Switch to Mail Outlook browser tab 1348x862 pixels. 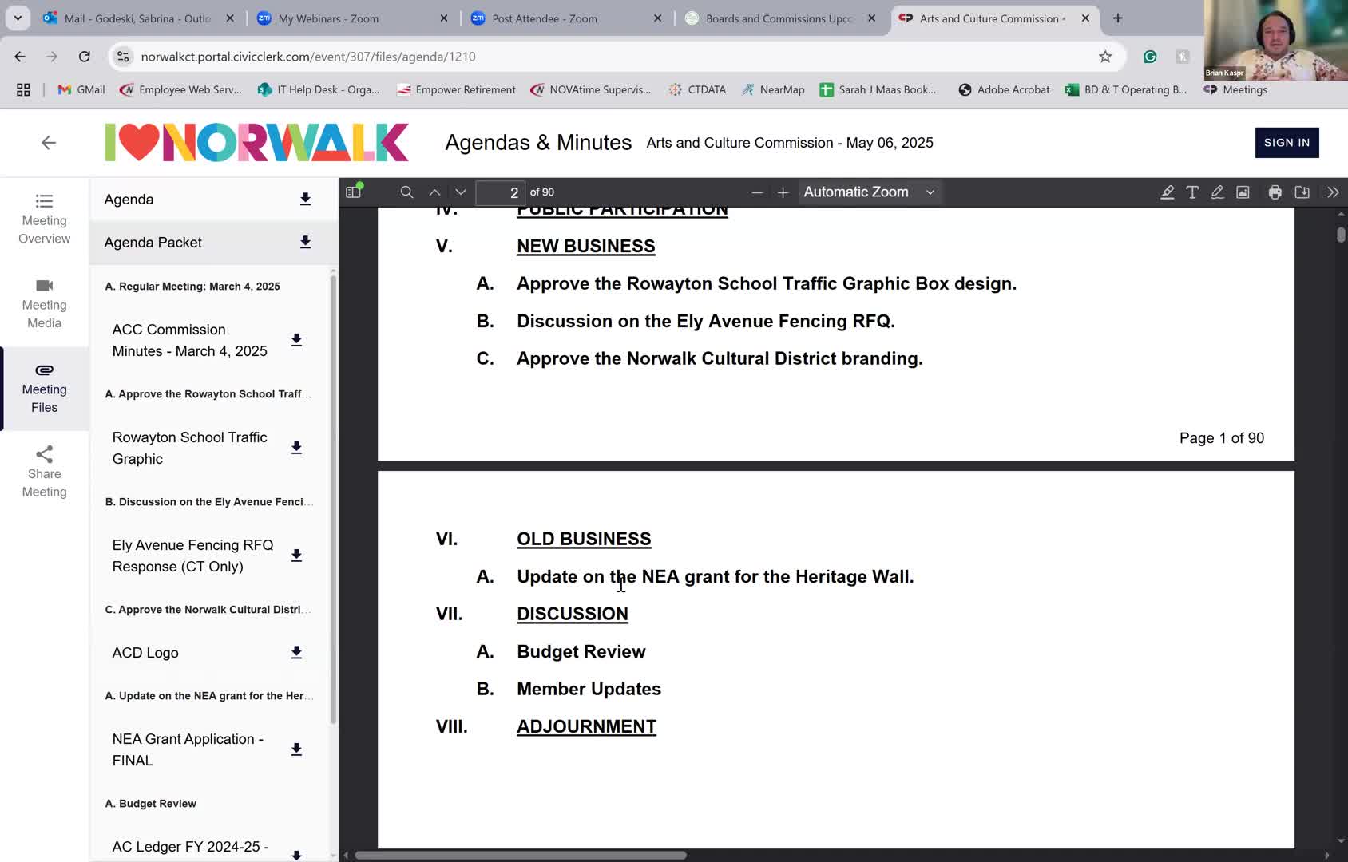click(139, 18)
